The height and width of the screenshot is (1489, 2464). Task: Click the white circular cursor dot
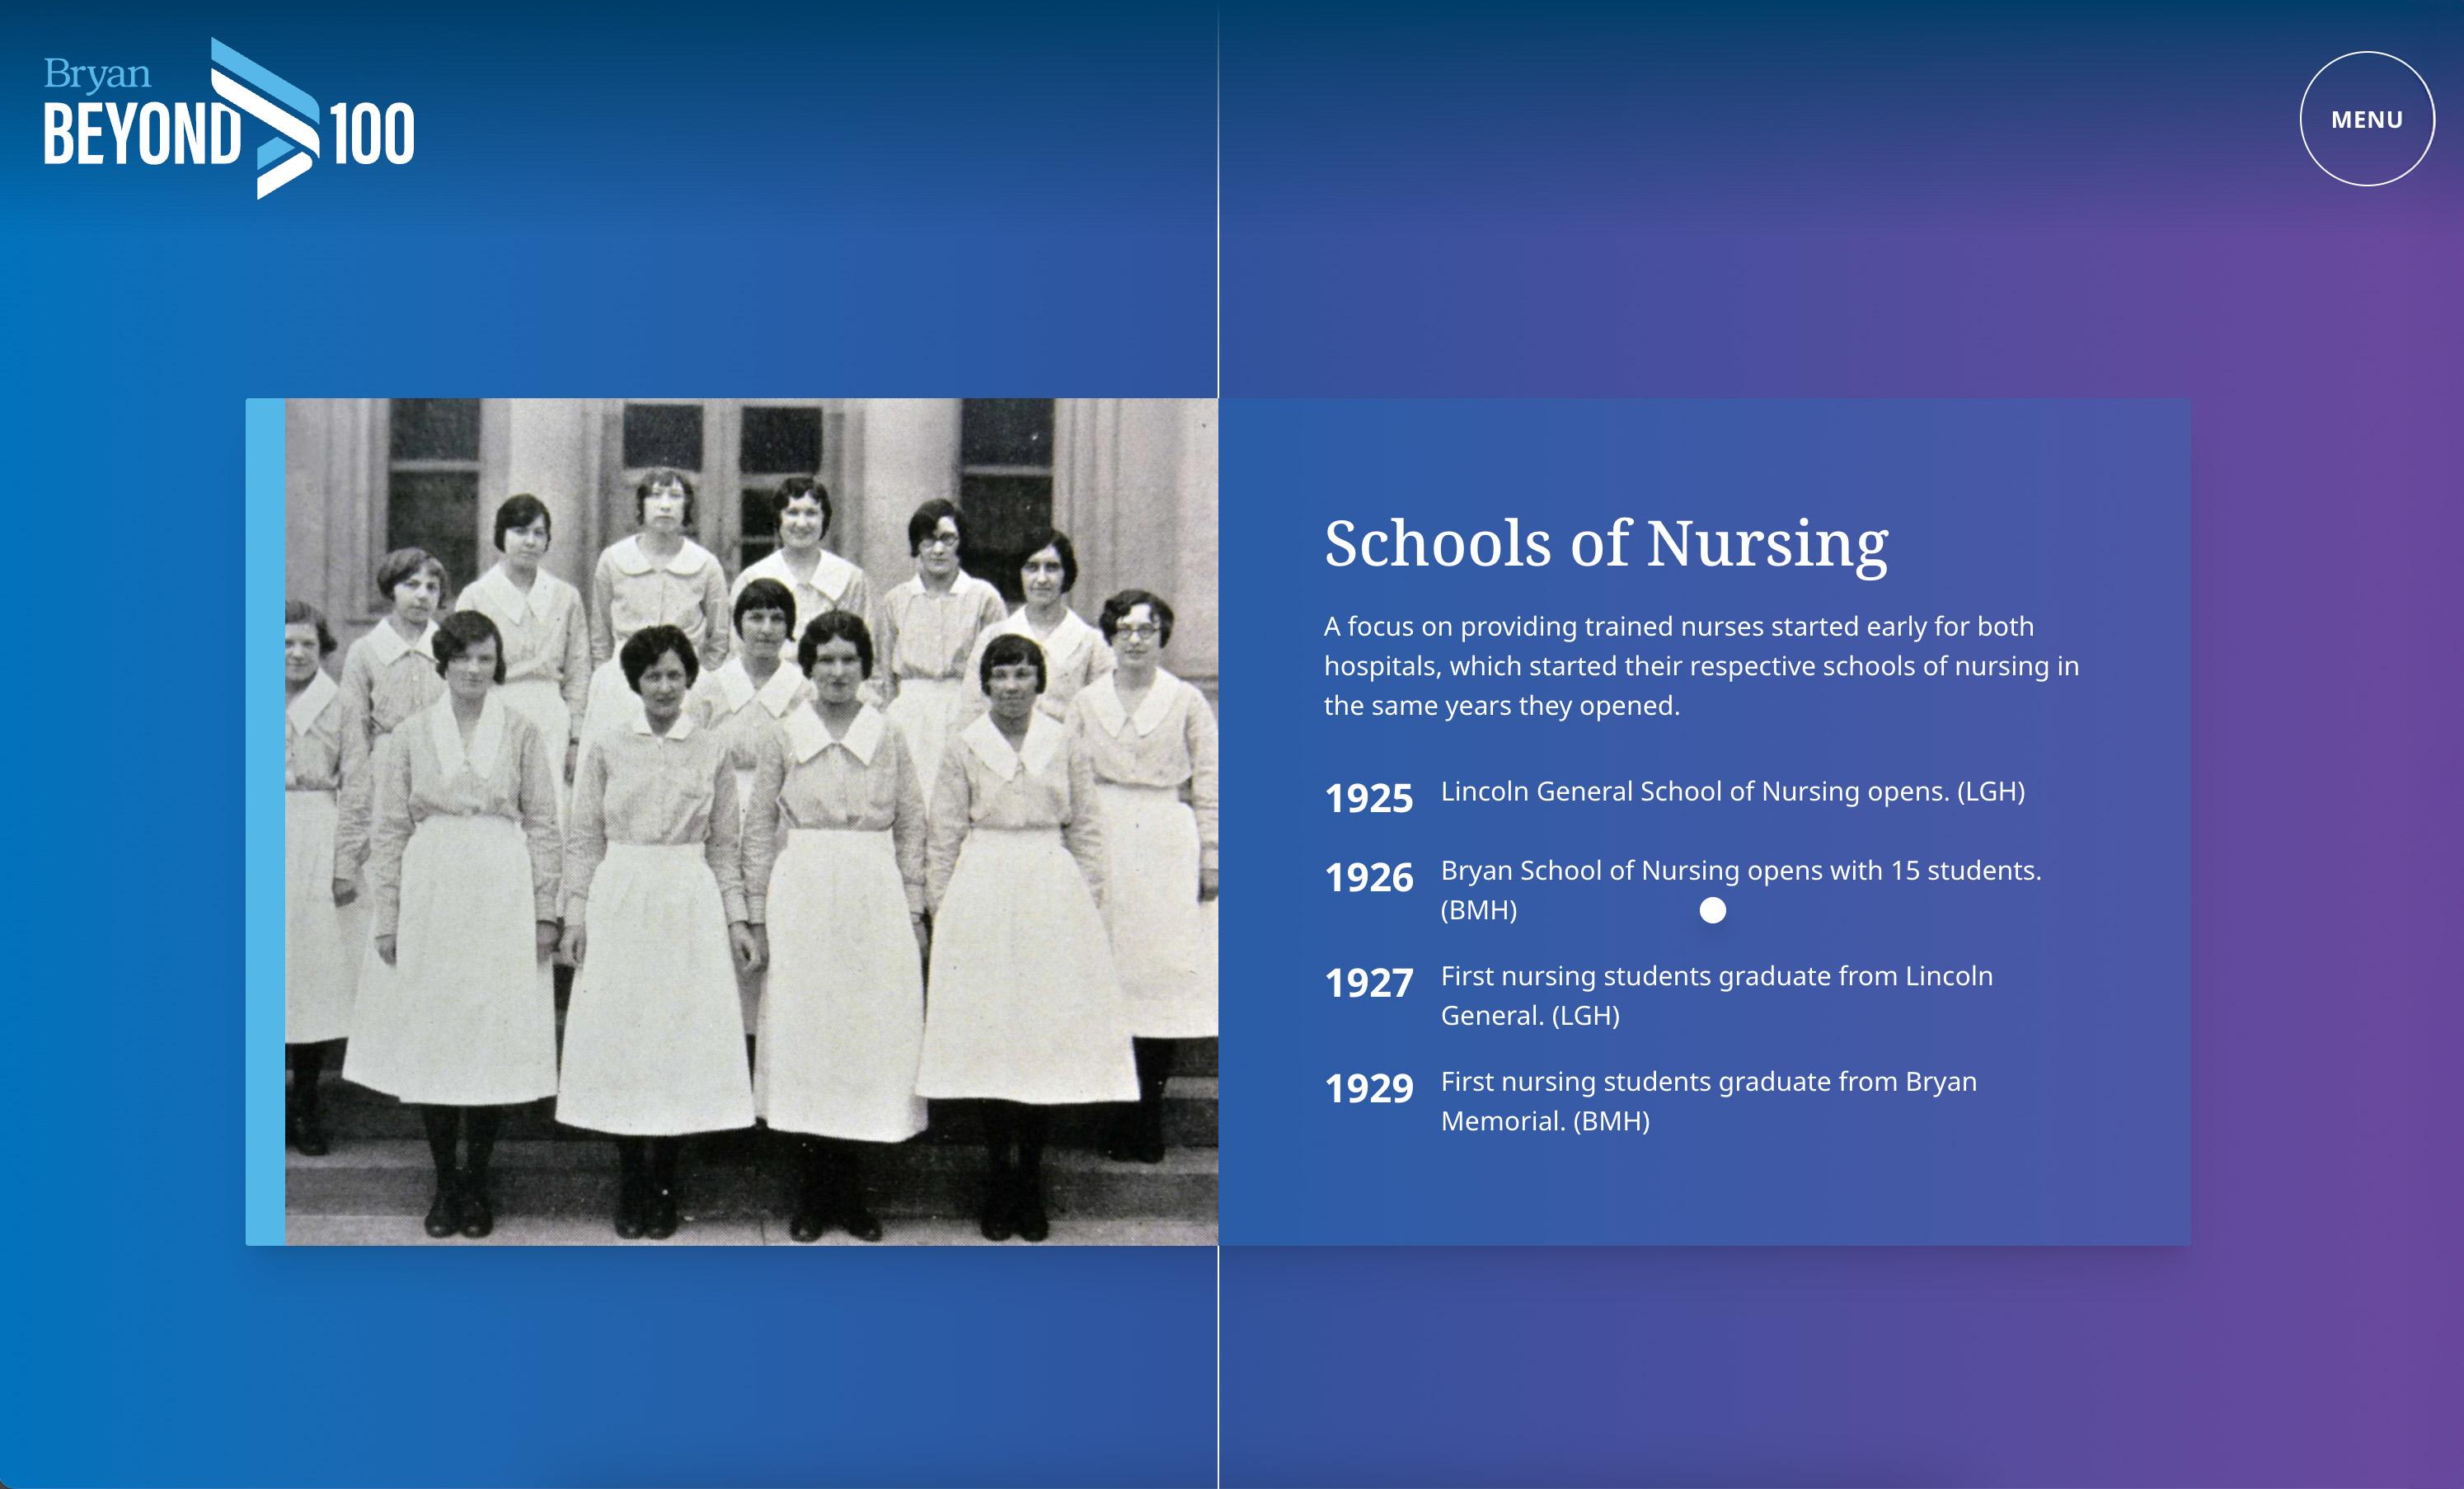click(x=1713, y=910)
